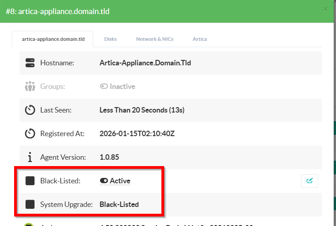The height and width of the screenshot is (226, 336).
Task: Close the artica-appliance dialog with the X
Action: tap(325, 9)
